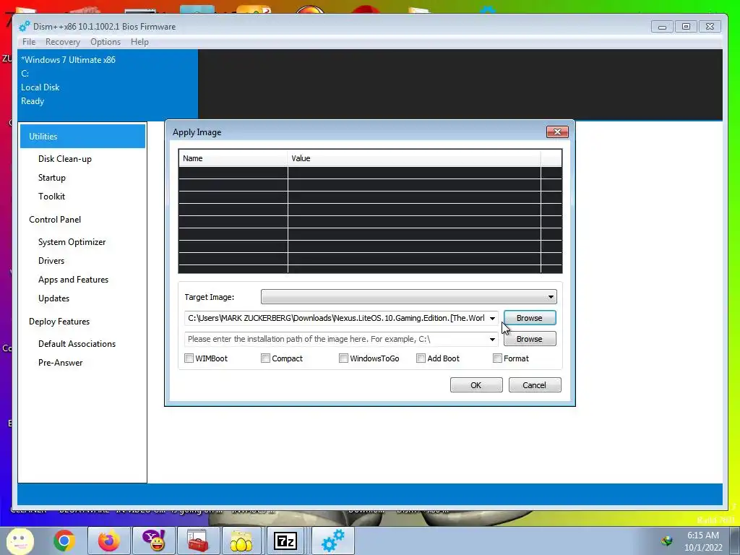Open System Optimizer
The height and width of the screenshot is (555, 740).
72,242
